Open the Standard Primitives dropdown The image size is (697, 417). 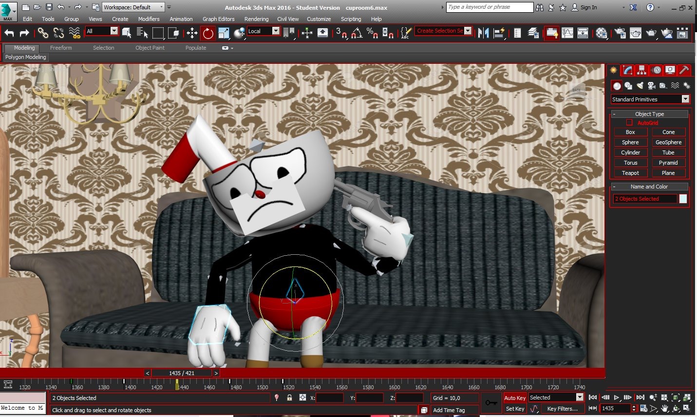click(x=650, y=99)
